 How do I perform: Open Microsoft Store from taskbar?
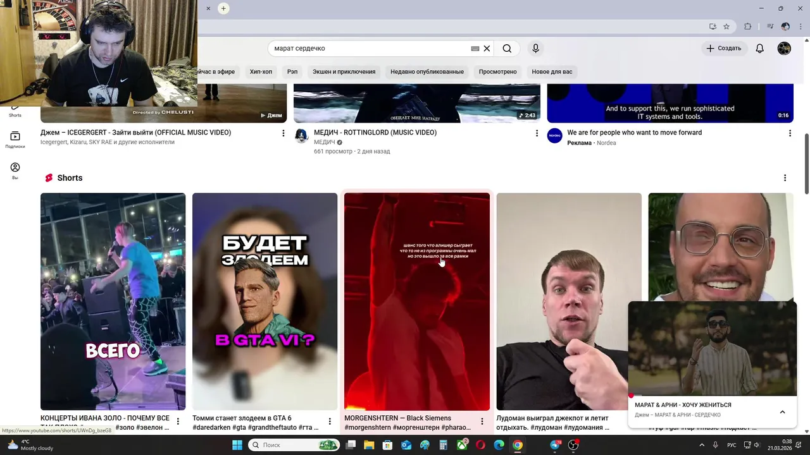click(x=388, y=445)
